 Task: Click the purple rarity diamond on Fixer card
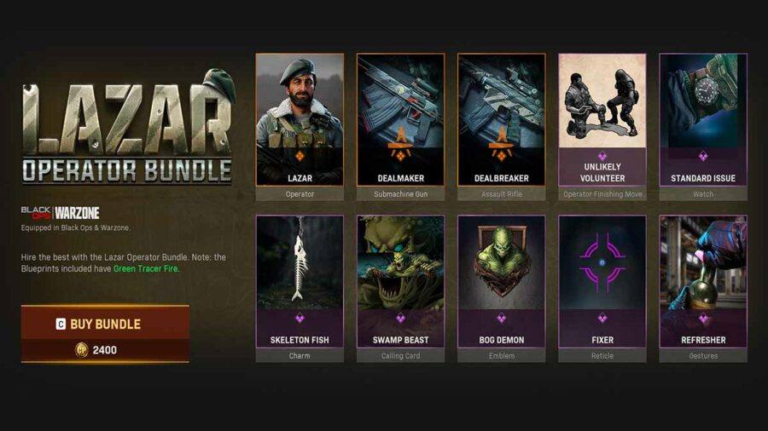point(602,318)
